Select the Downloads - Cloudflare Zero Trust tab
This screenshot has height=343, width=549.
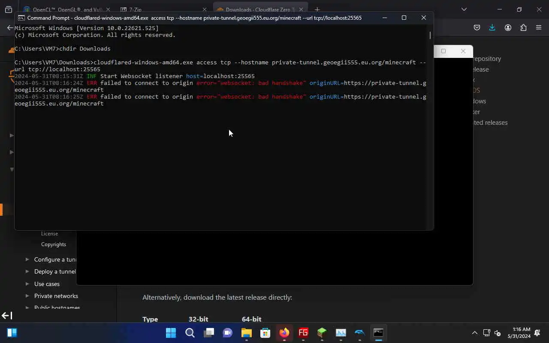tap(260, 9)
